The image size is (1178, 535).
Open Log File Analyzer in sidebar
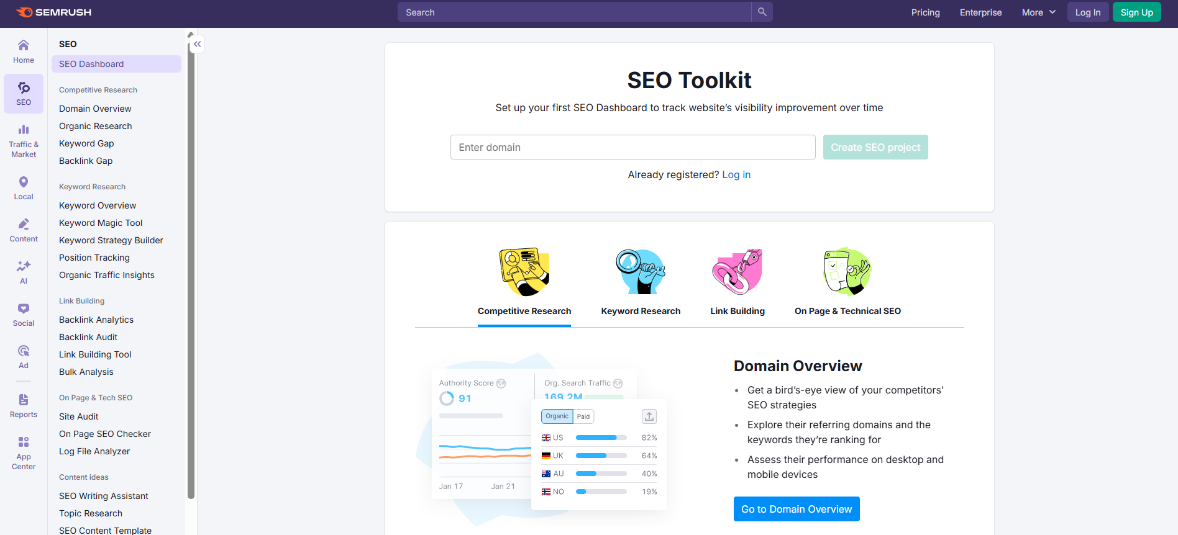click(x=94, y=451)
